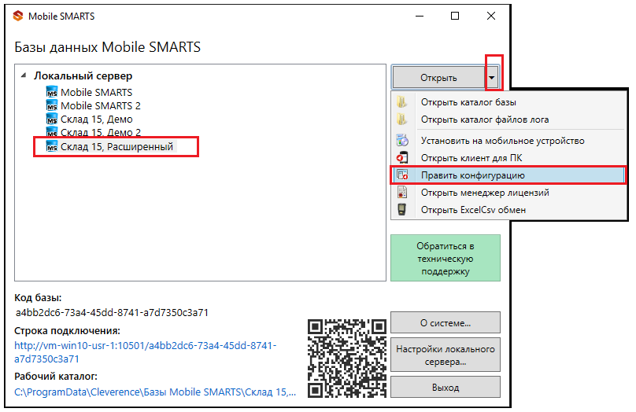Choose Открыть ExcelCsv обмен entry

508,209
